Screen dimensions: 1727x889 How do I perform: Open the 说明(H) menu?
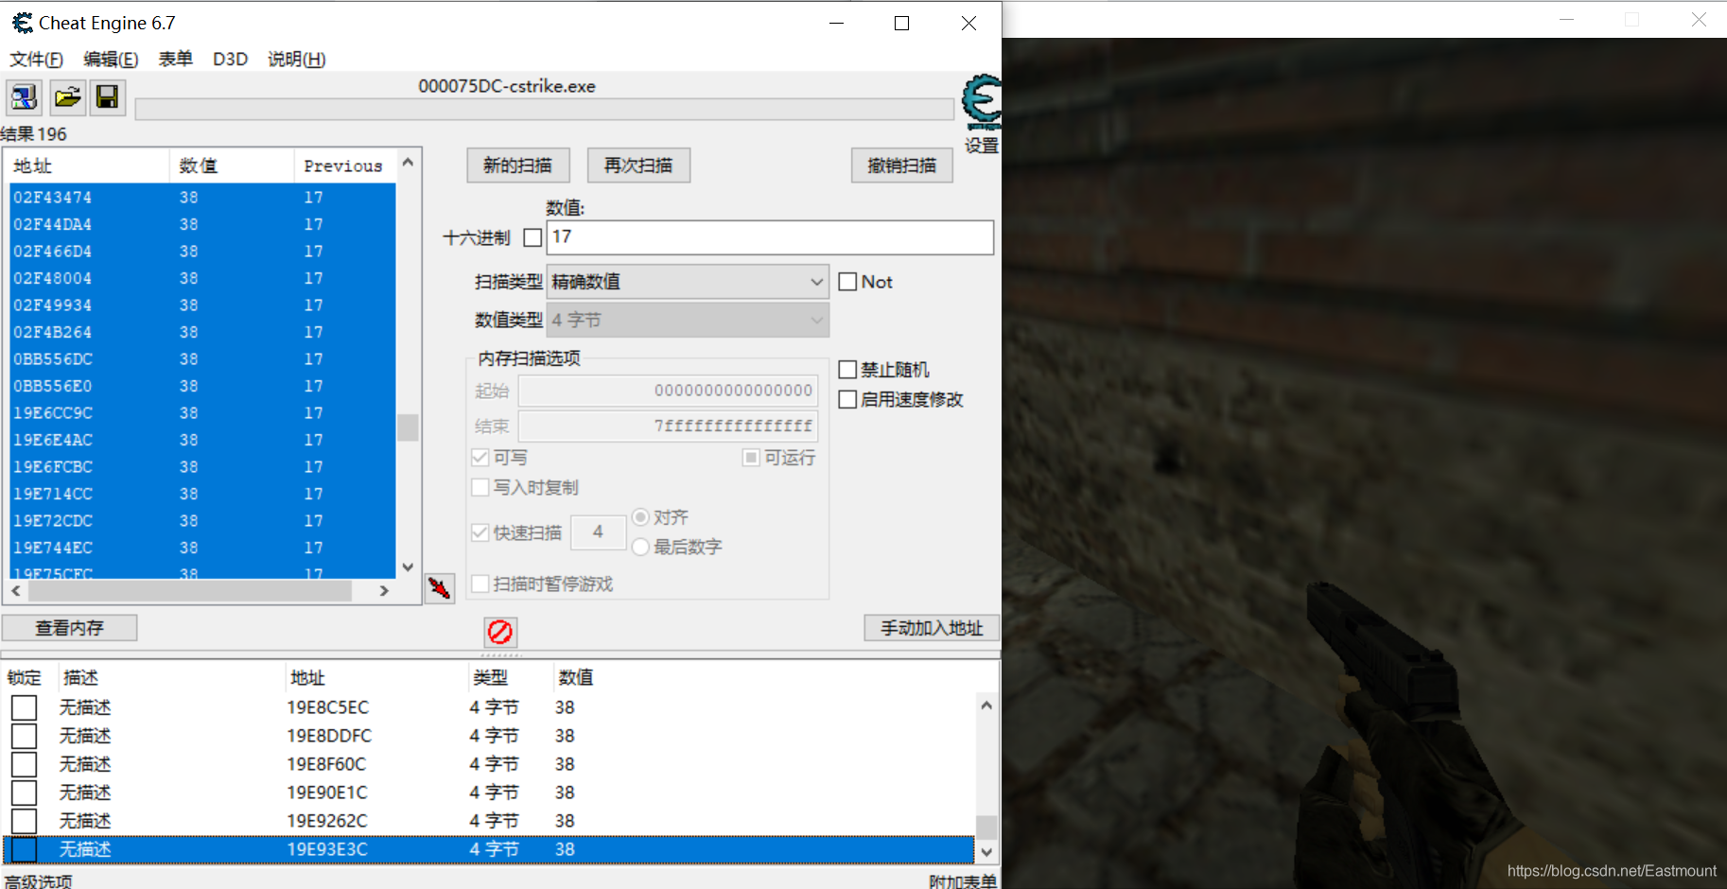[297, 60]
